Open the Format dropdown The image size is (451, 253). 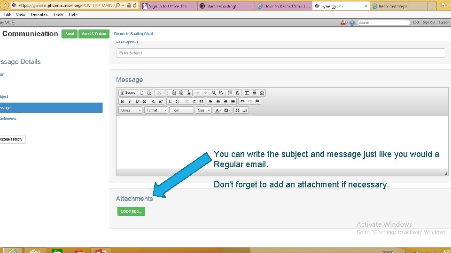click(156, 110)
